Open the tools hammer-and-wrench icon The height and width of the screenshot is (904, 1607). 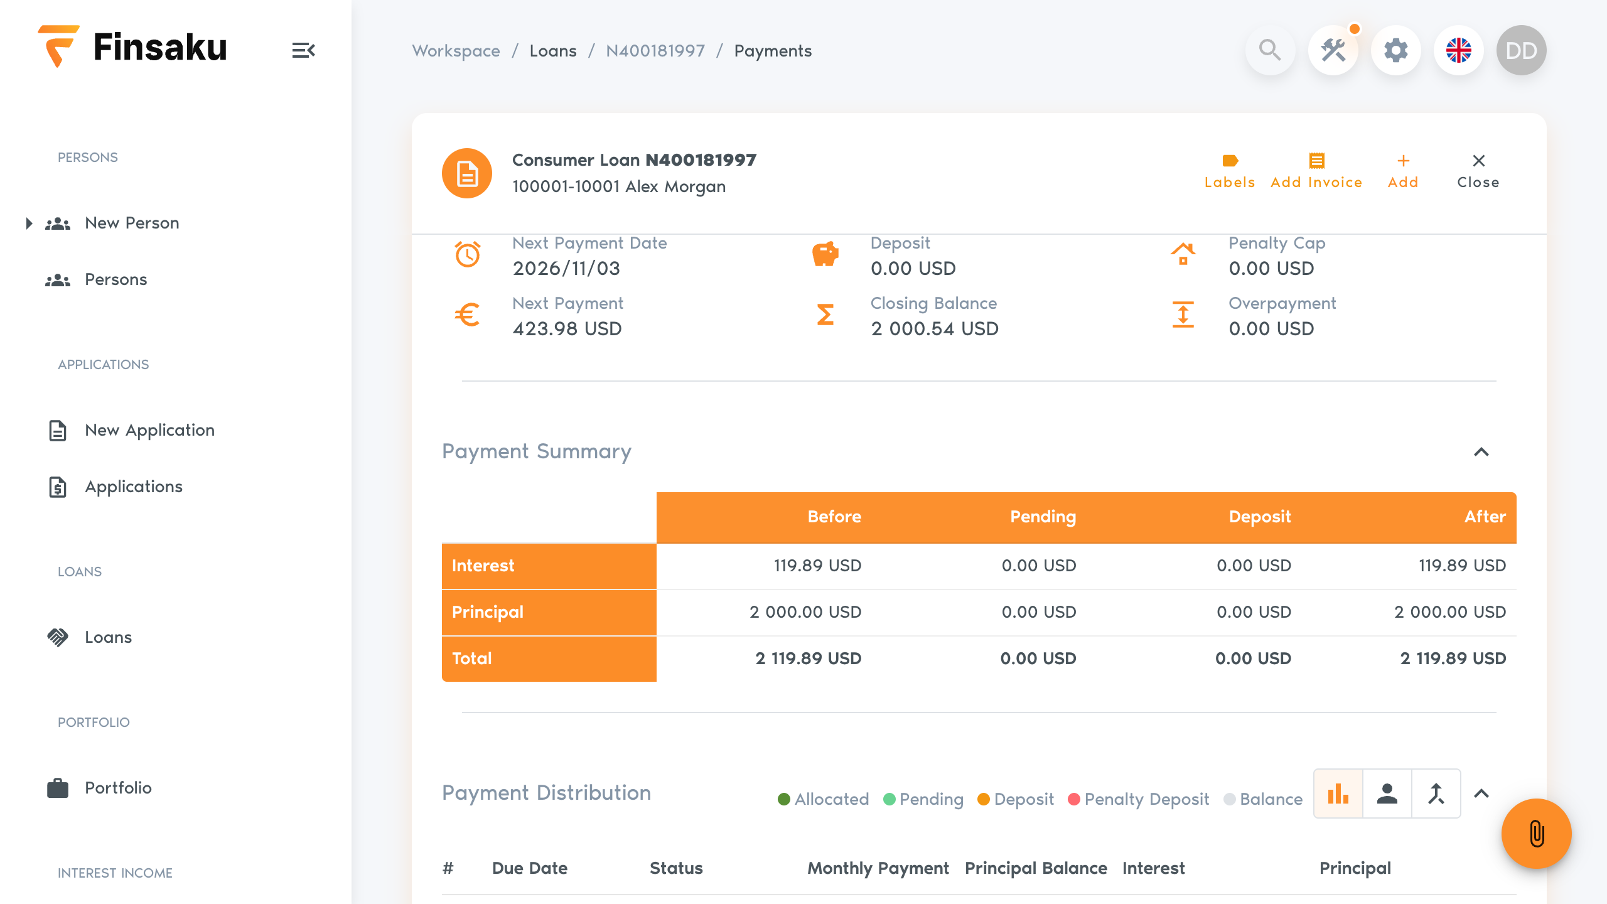point(1333,50)
